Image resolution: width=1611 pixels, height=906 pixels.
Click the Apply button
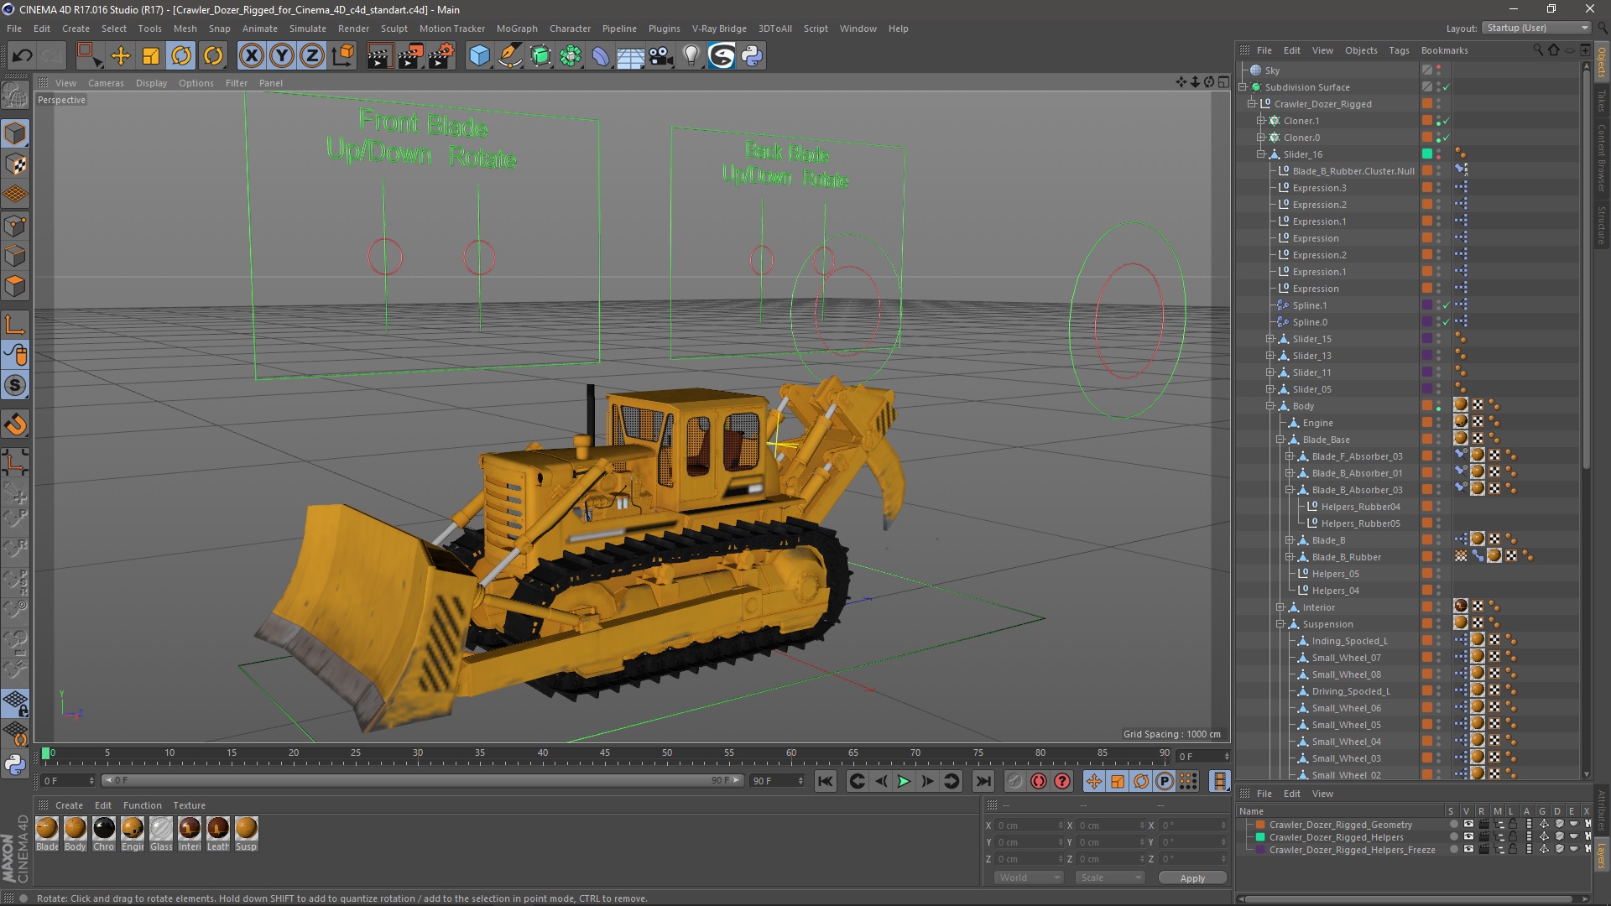click(1191, 877)
